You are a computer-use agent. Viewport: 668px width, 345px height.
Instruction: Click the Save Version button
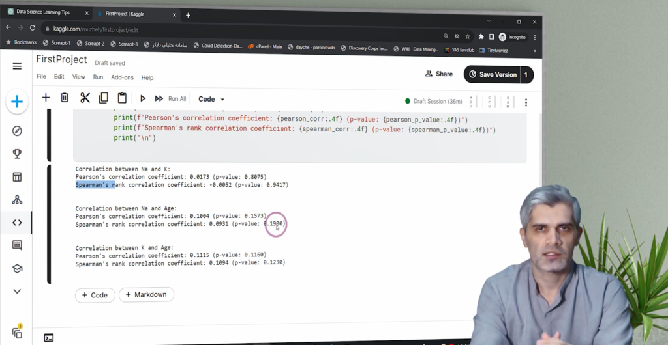[493, 74]
